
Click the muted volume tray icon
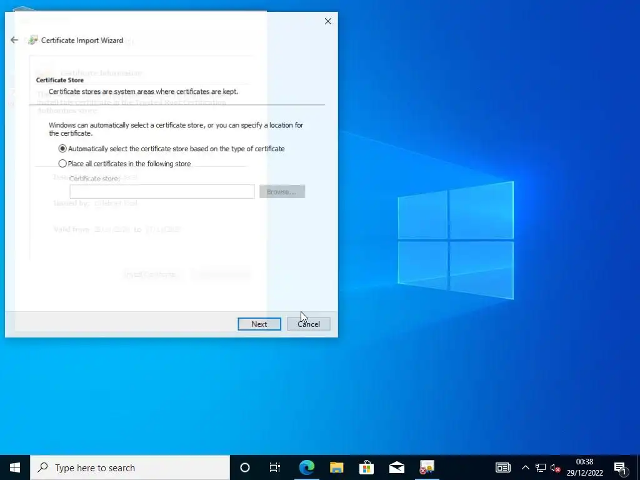click(555, 467)
